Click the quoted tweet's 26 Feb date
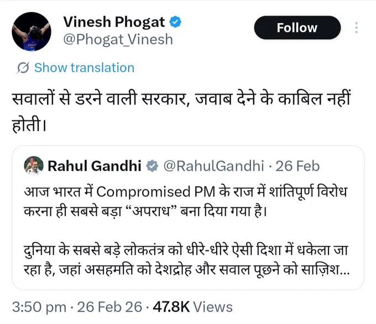Viewport: 376px width, 324px height. pyautogui.click(x=297, y=166)
